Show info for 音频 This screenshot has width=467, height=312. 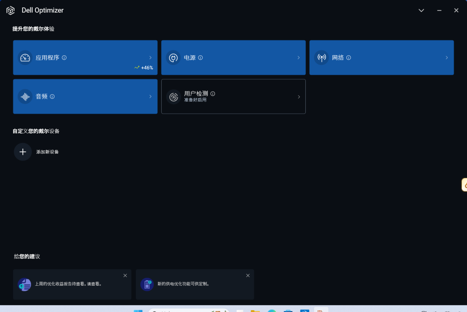pyautogui.click(x=52, y=96)
